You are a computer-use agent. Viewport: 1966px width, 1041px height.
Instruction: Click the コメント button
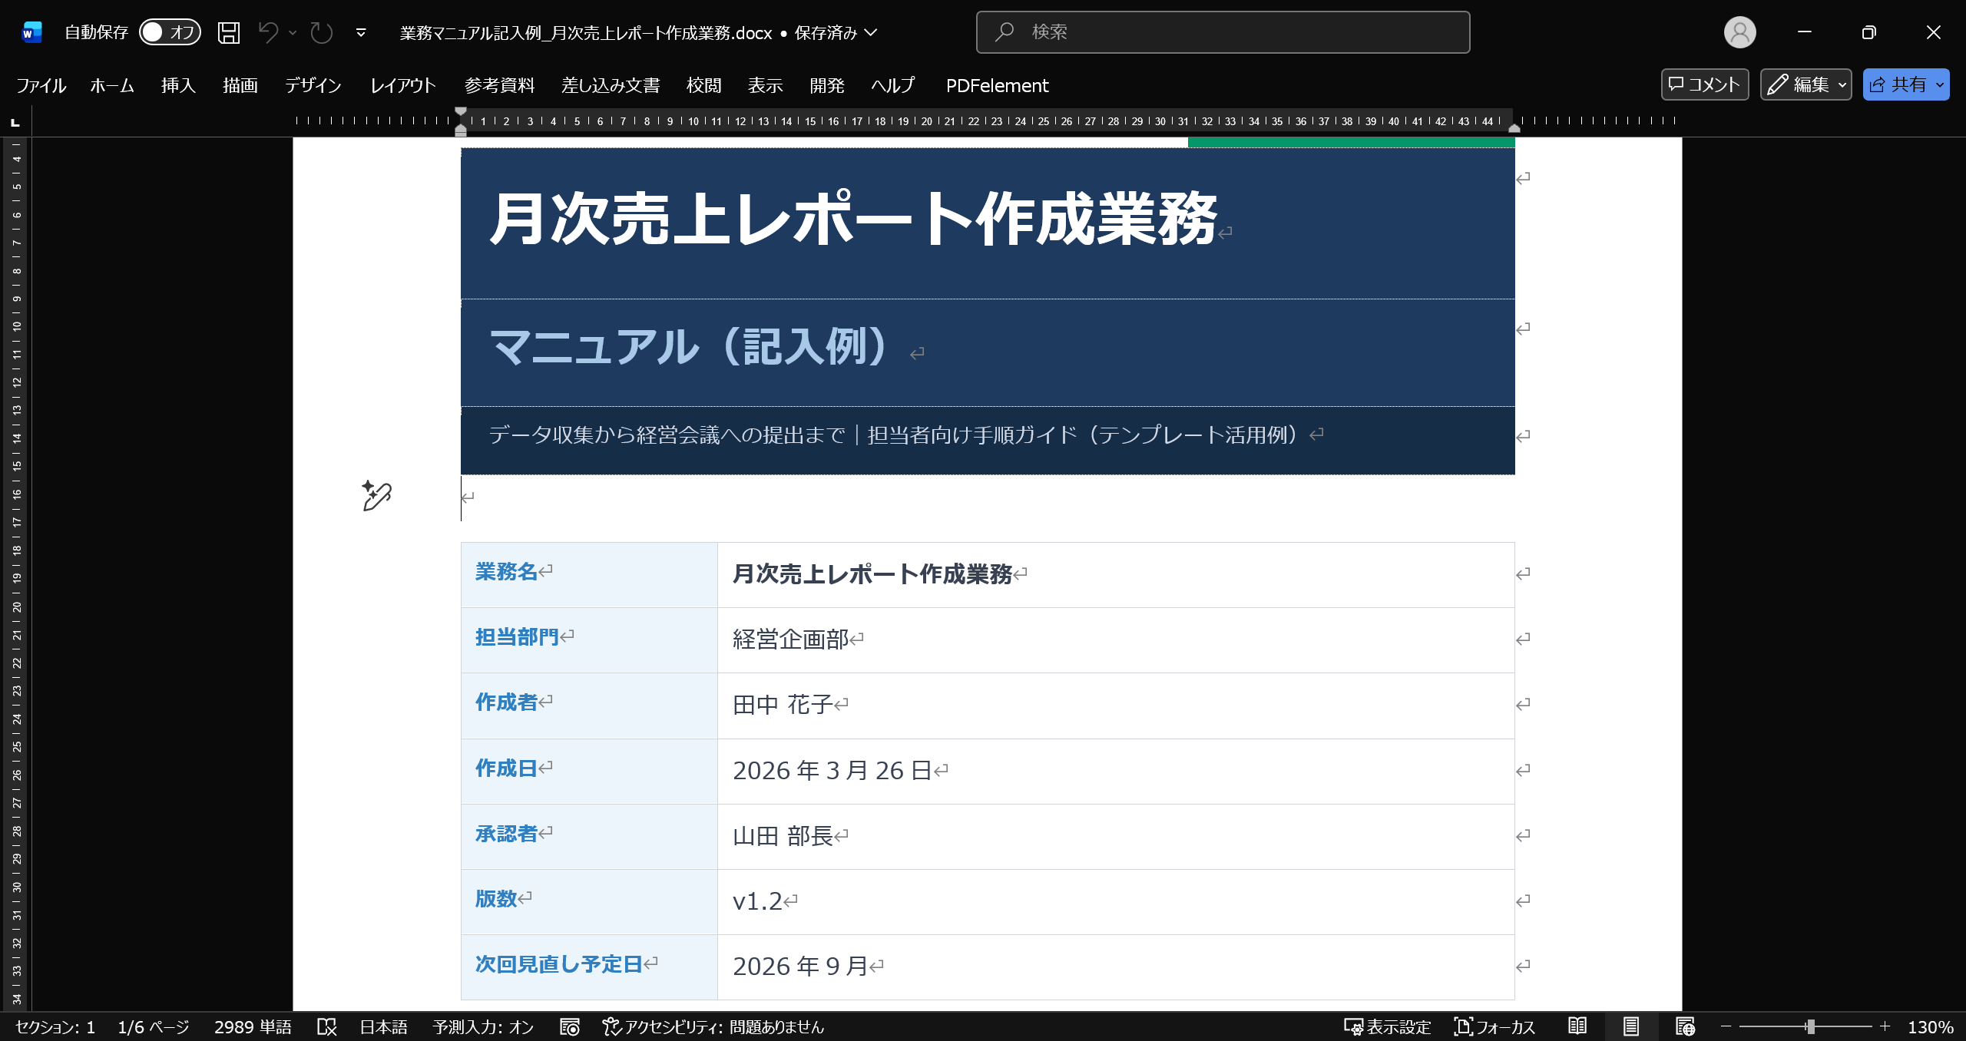(1704, 84)
